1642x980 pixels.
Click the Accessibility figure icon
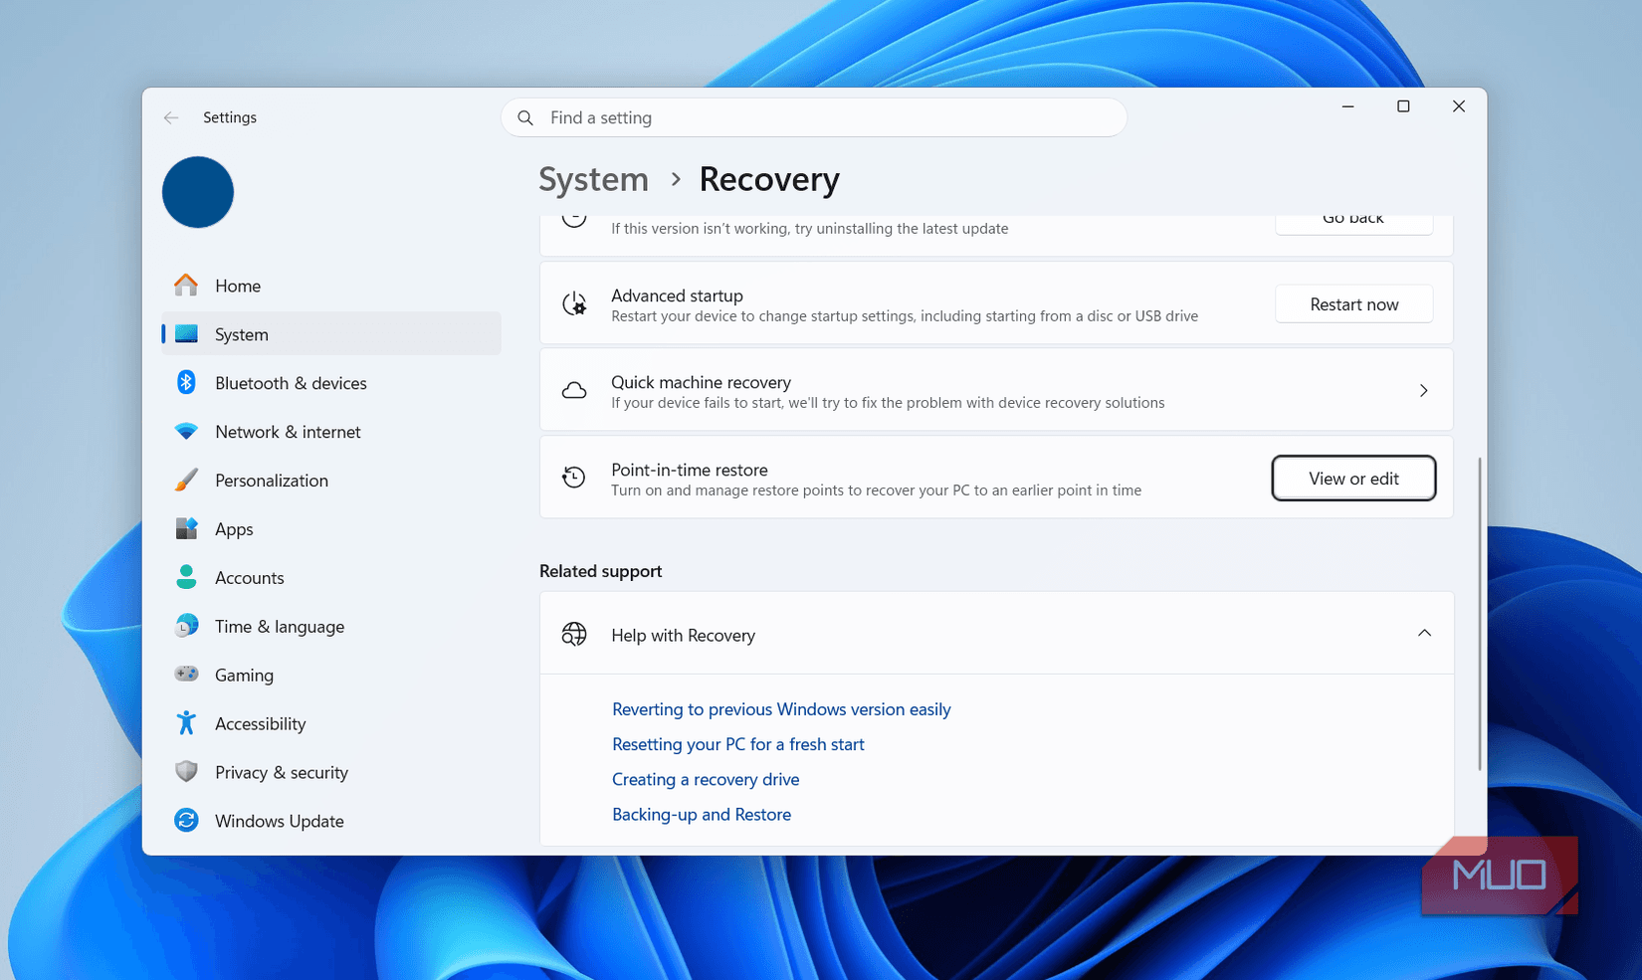click(186, 723)
